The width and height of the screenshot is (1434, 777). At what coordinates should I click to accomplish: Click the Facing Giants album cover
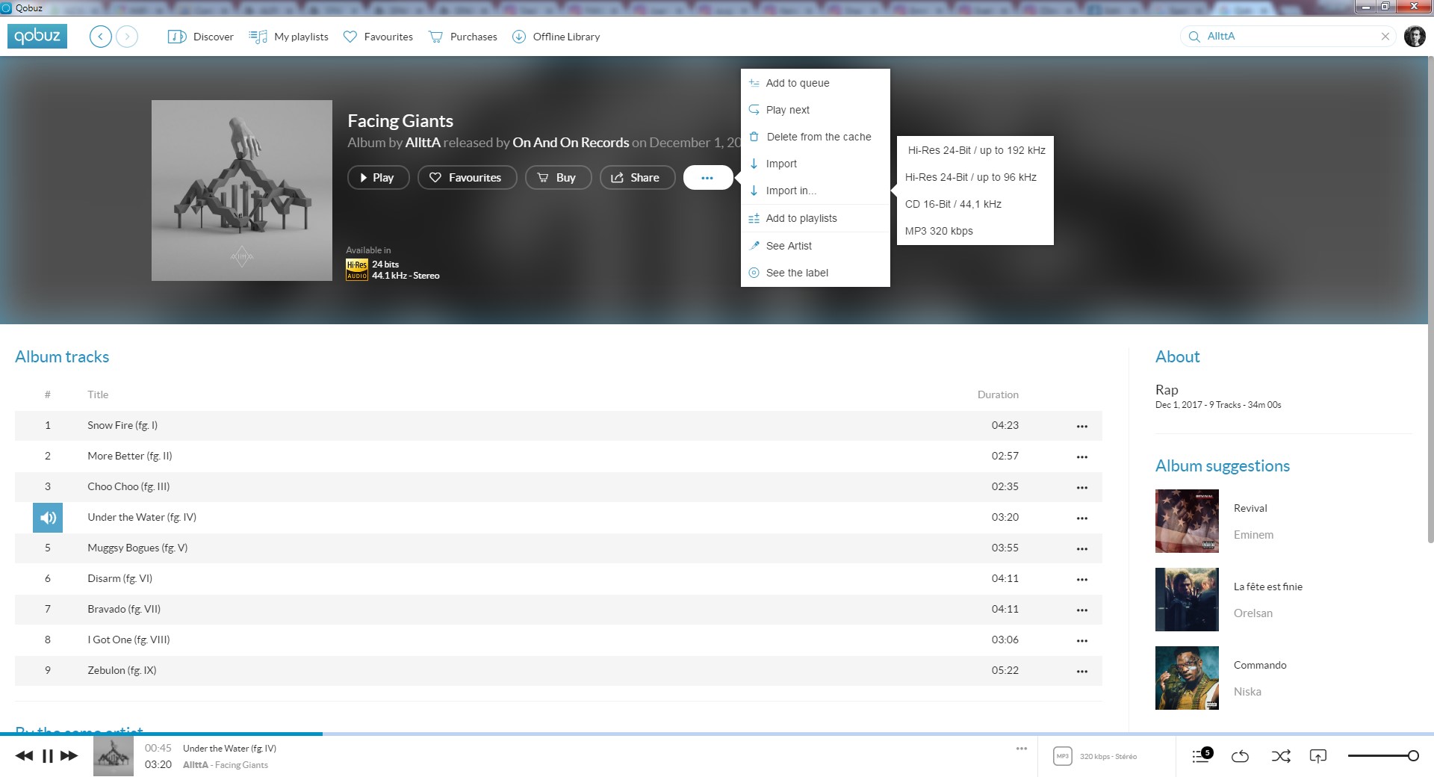pos(242,191)
